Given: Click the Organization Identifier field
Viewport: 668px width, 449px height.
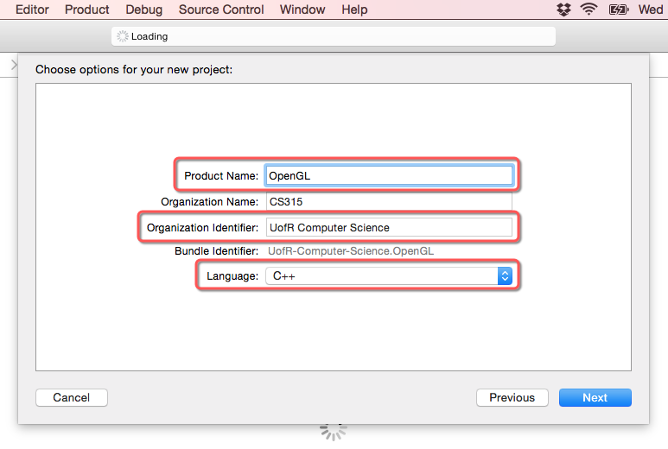Looking at the screenshot, I should tap(389, 227).
